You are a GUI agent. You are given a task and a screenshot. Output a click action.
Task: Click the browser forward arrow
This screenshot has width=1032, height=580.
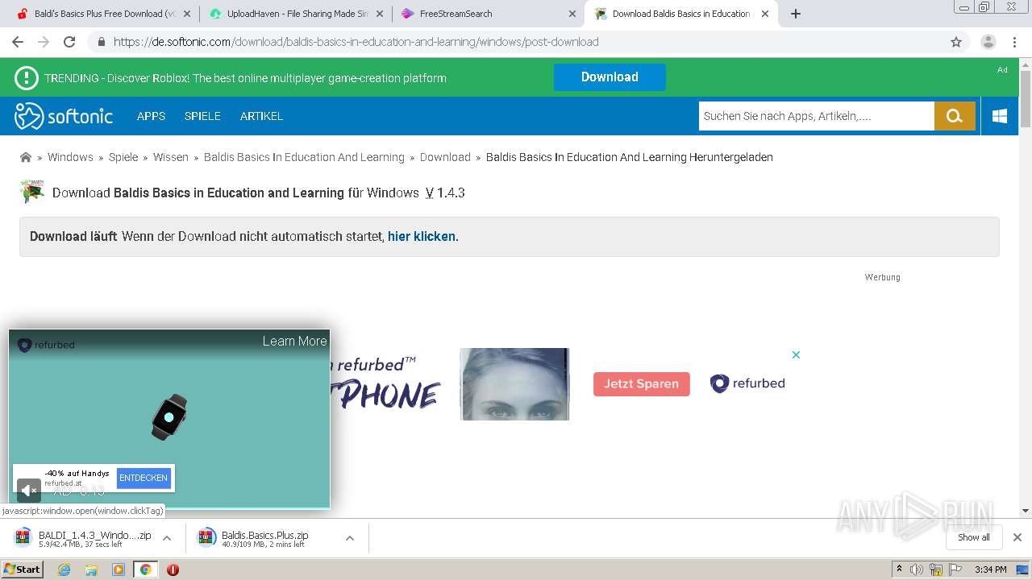click(x=44, y=42)
